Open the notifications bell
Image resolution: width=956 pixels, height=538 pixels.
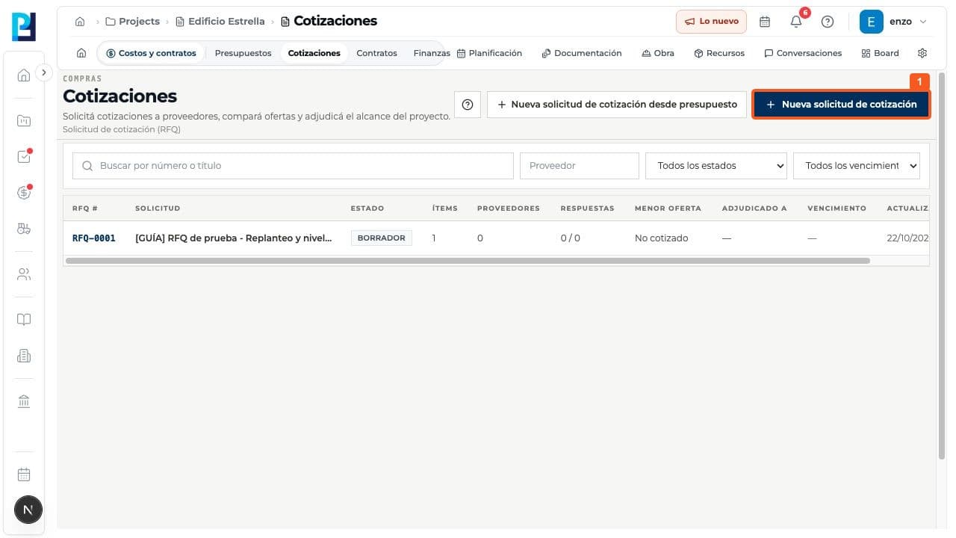[796, 22]
